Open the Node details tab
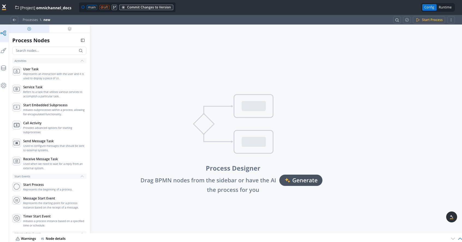The image size is (462, 242). tap(53, 239)
